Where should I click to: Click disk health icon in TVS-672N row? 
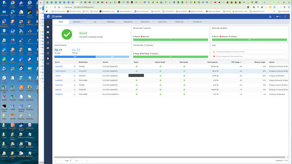point(184,90)
